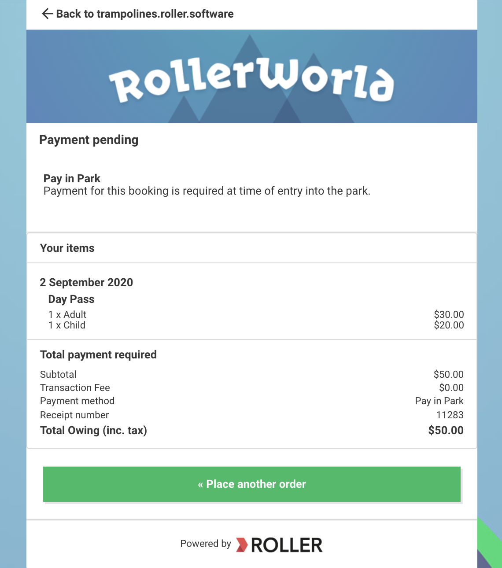The image size is (502, 568).
Task: Click the Payment method Pay in Park value
Action: tap(439, 401)
